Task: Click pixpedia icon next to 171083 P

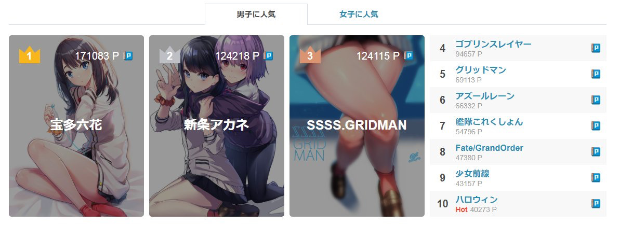Action: pos(128,56)
